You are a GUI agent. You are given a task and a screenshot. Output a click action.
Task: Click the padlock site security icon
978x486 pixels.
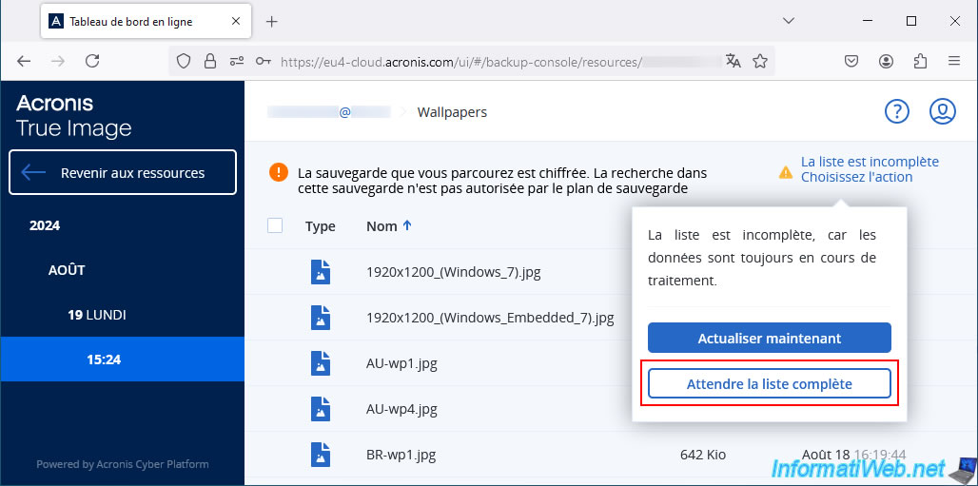(210, 61)
